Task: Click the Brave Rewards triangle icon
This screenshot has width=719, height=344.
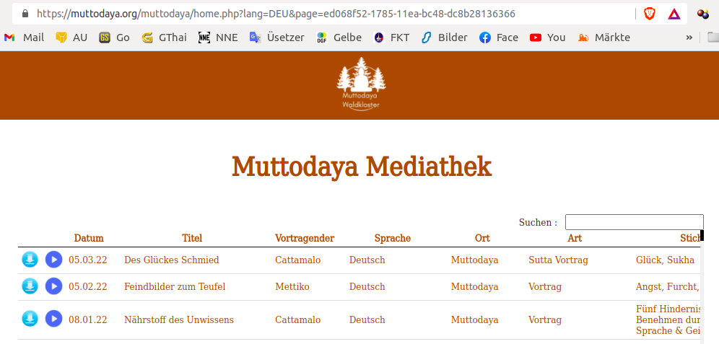Action: coord(674,14)
